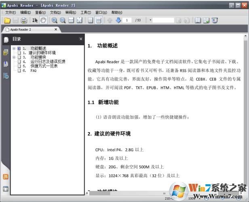The height and width of the screenshot is (202, 249).
Task: Open file with the folder icon
Action: click(7, 20)
